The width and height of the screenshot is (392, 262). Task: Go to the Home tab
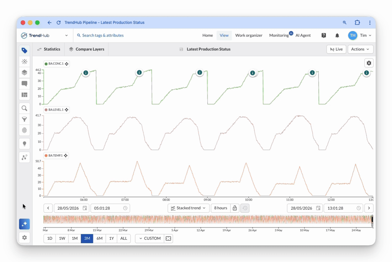(208, 35)
